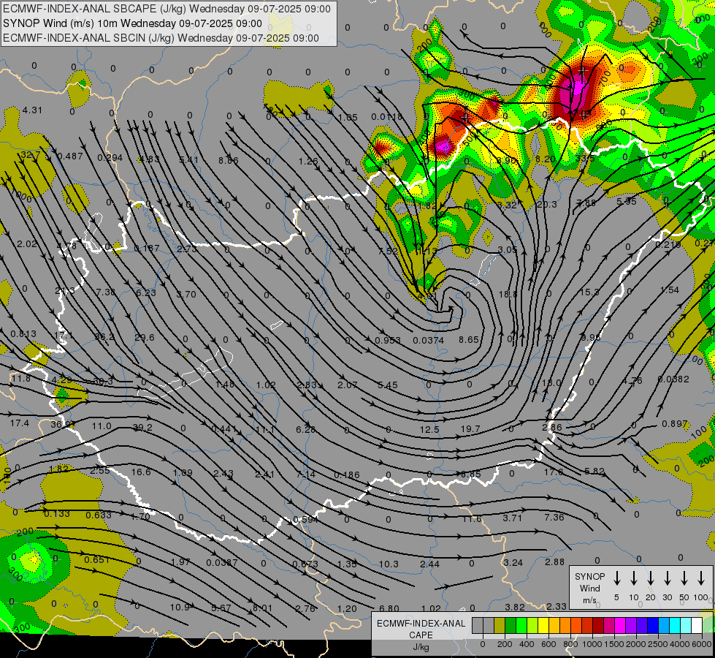Viewport: 715px width, 658px height.
Task: Click the map value 0.953
Action: tap(388, 341)
